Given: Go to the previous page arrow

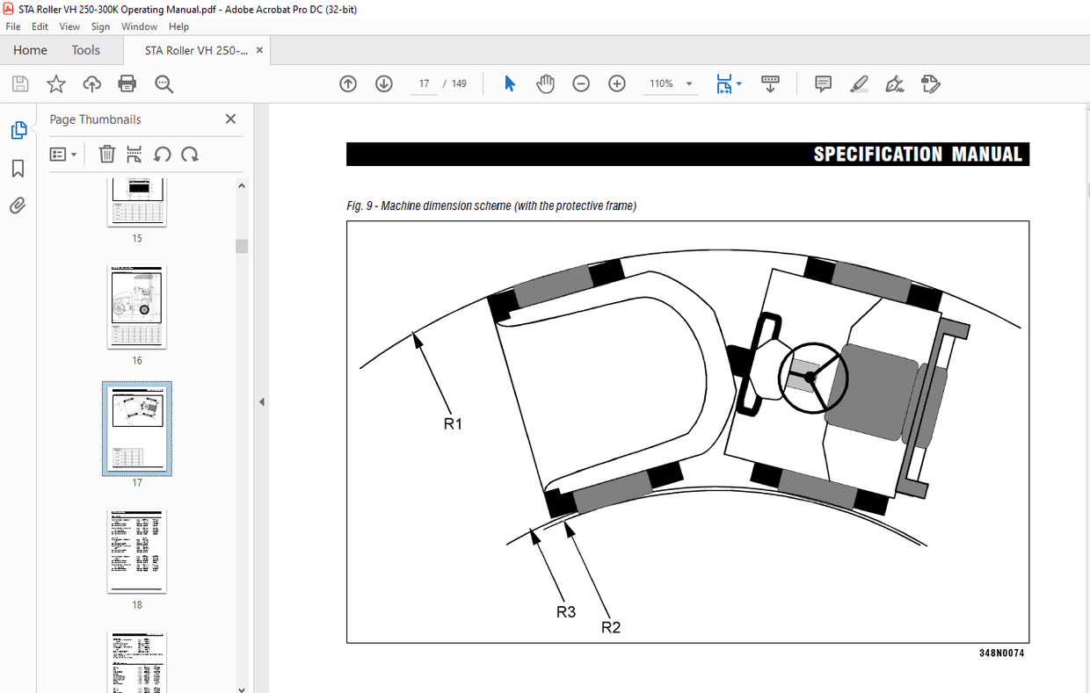Looking at the screenshot, I should coord(348,83).
